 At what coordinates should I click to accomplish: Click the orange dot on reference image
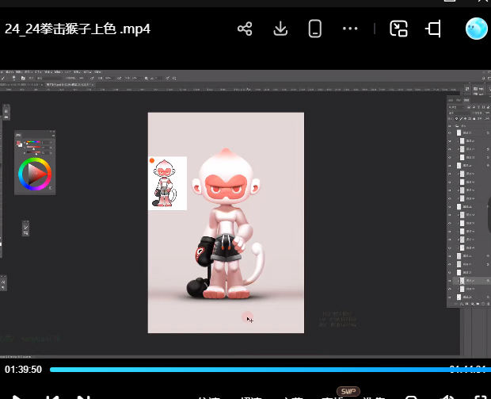click(152, 161)
